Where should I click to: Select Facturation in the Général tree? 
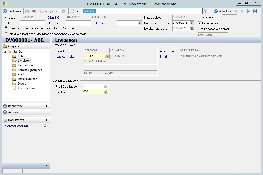pos(25,65)
